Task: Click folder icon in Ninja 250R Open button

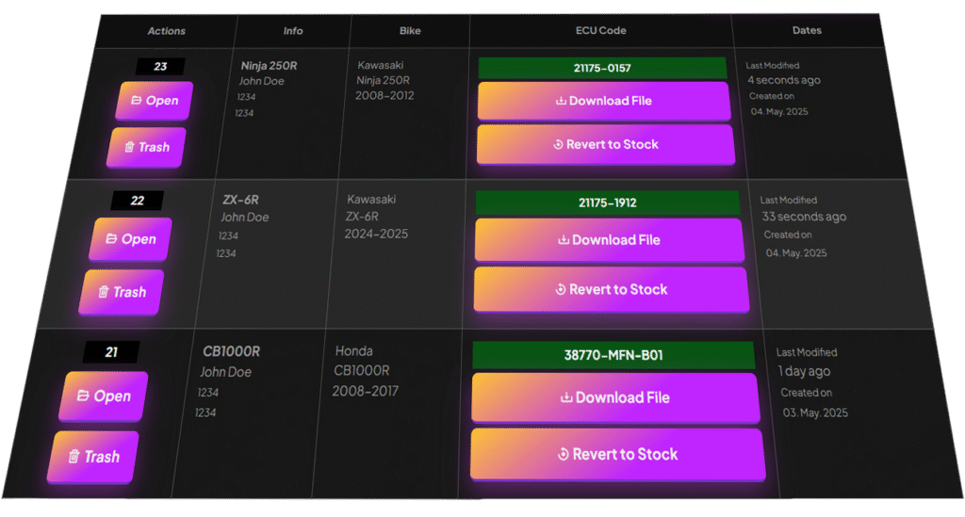Action: (x=137, y=101)
